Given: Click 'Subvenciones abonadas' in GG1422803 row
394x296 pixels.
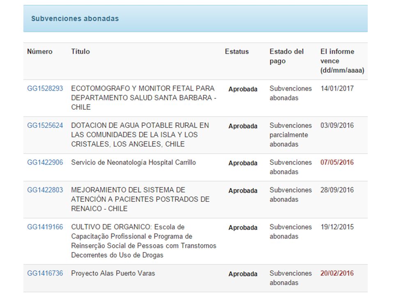Looking at the screenshot, I should tap(291, 194).
